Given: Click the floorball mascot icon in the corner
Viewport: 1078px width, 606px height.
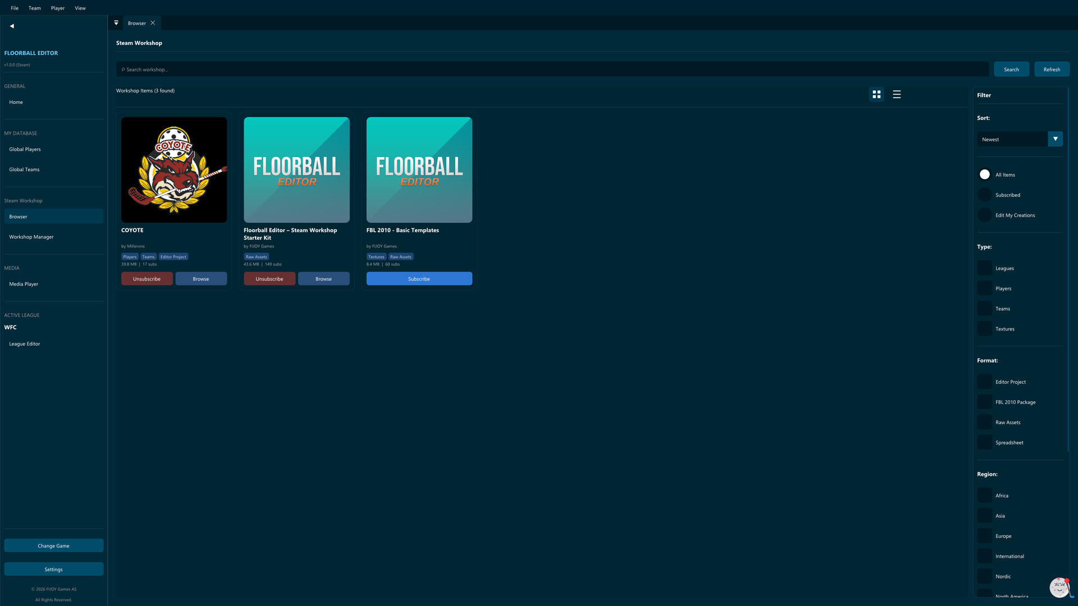Looking at the screenshot, I should tap(1059, 587).
